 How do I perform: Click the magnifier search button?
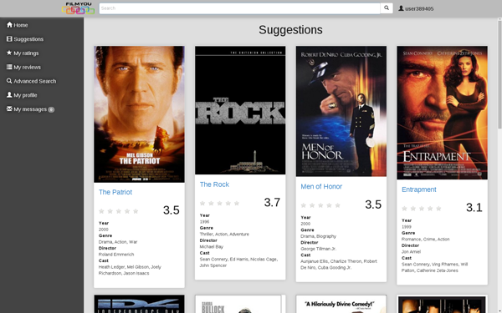tap(387, 8)
